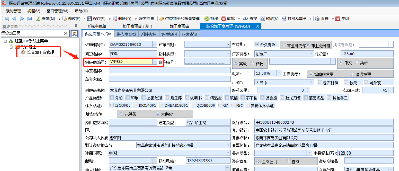This screenshot has width=399, height=171.
Task: Switch to the 评审资料 tab
Action: (169, 34)
